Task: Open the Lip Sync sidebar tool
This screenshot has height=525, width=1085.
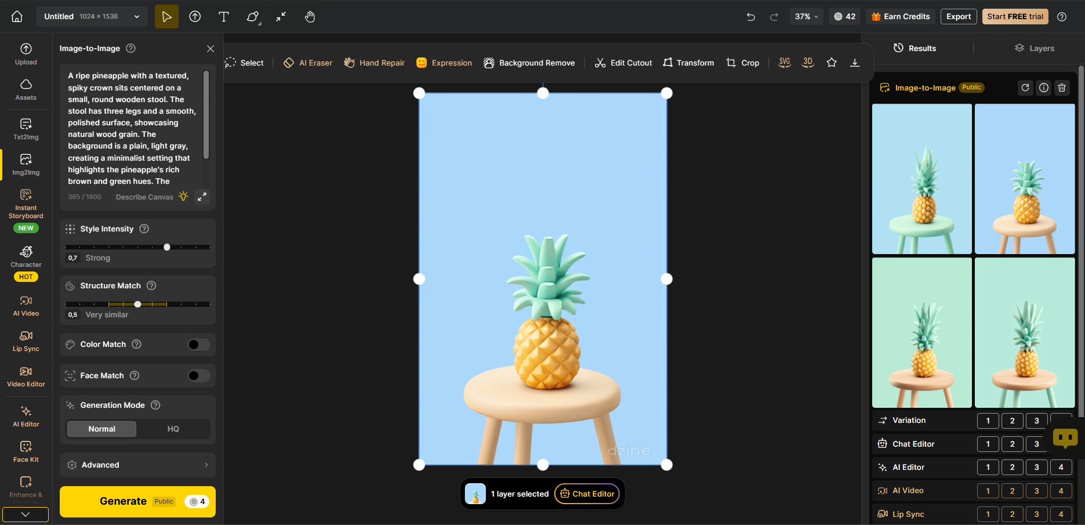Action: pyautogui.click(x=26, y=341)
